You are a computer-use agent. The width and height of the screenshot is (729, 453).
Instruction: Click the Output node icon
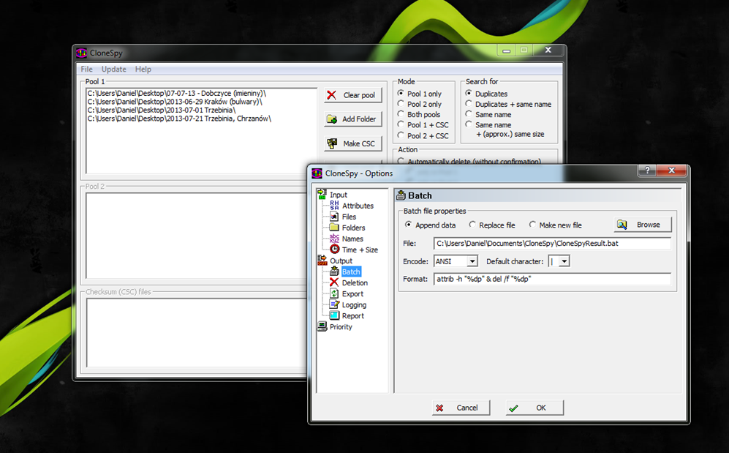(322, 261)
